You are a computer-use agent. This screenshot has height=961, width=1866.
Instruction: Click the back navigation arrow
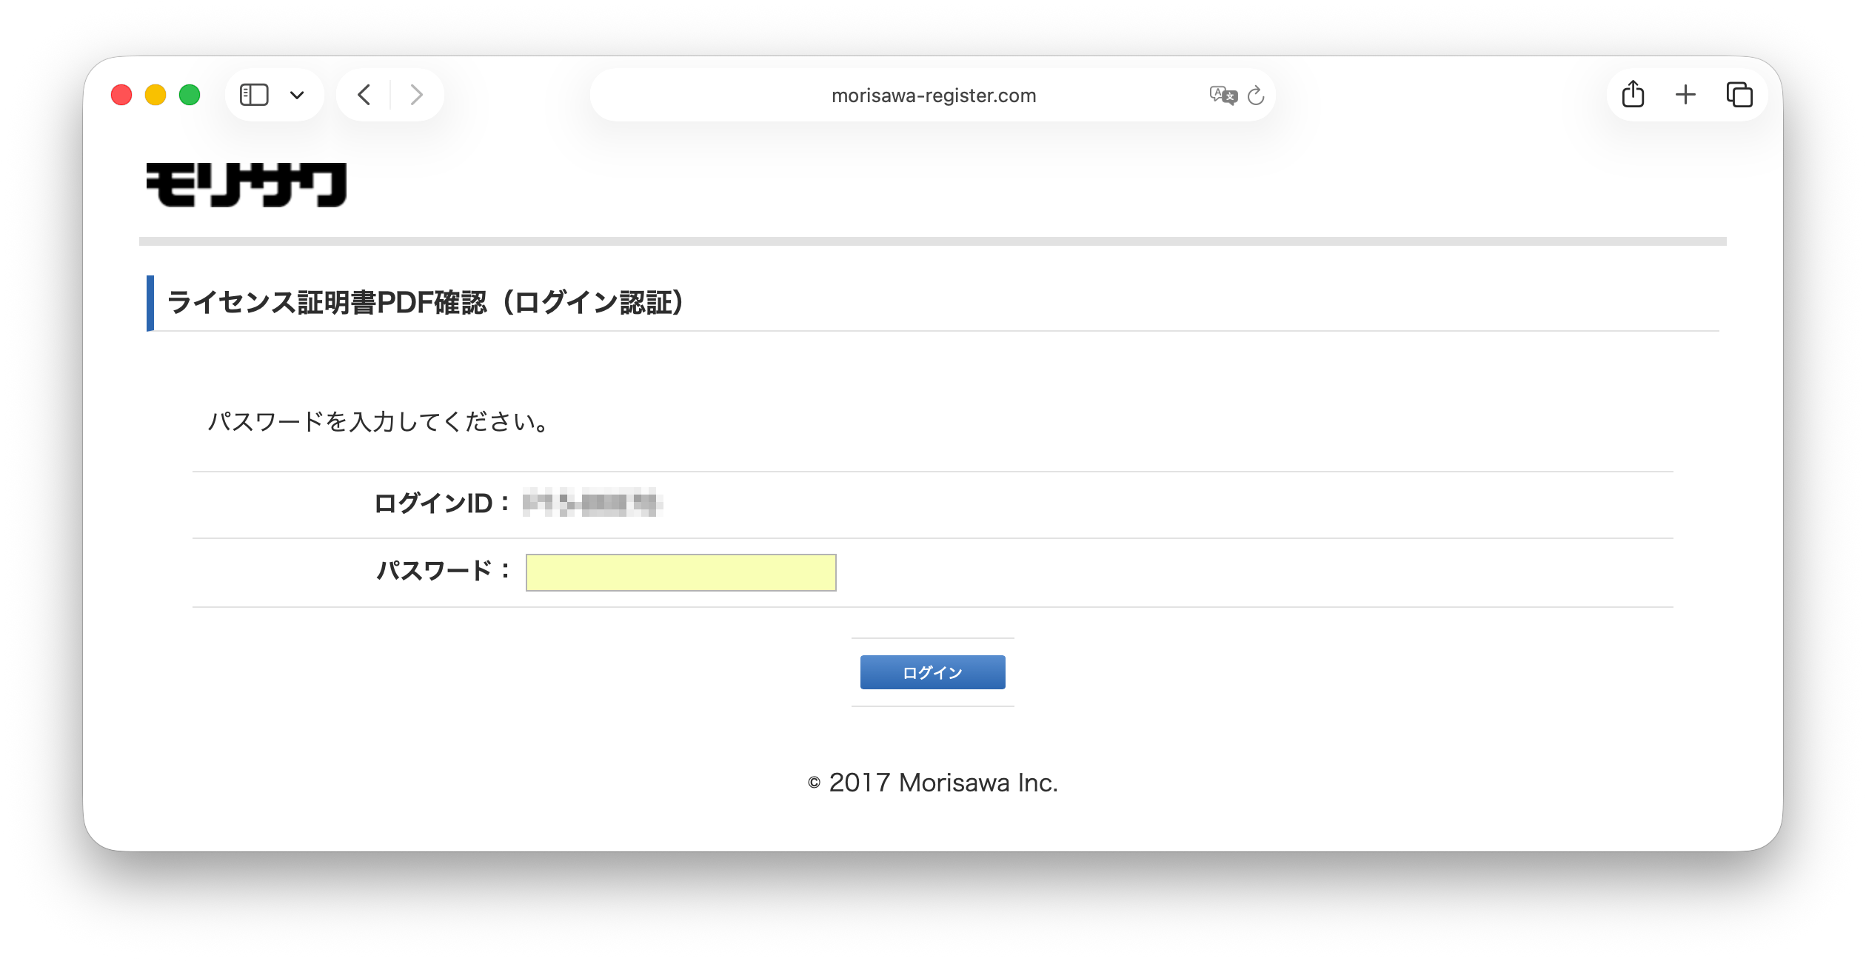point(364,95)
